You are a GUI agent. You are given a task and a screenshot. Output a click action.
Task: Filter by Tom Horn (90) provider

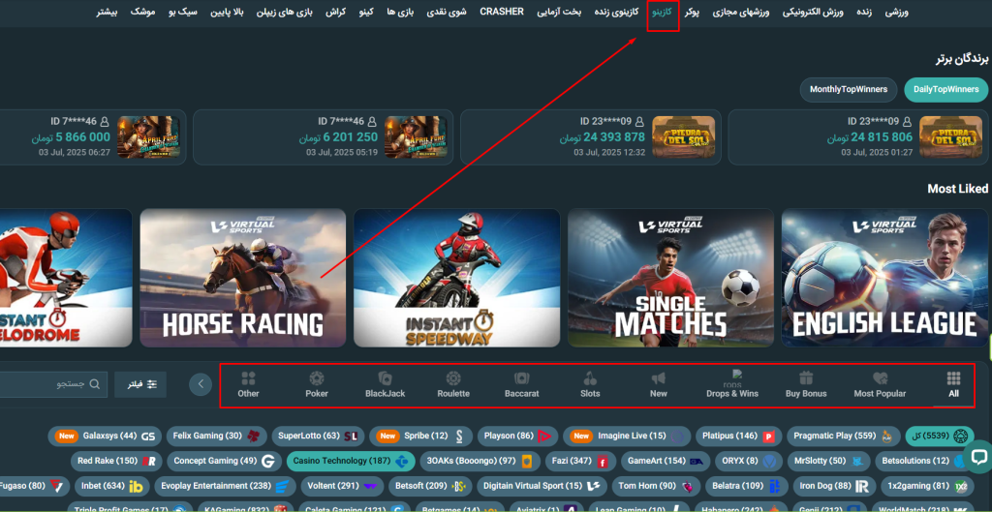tap(656, 487)
